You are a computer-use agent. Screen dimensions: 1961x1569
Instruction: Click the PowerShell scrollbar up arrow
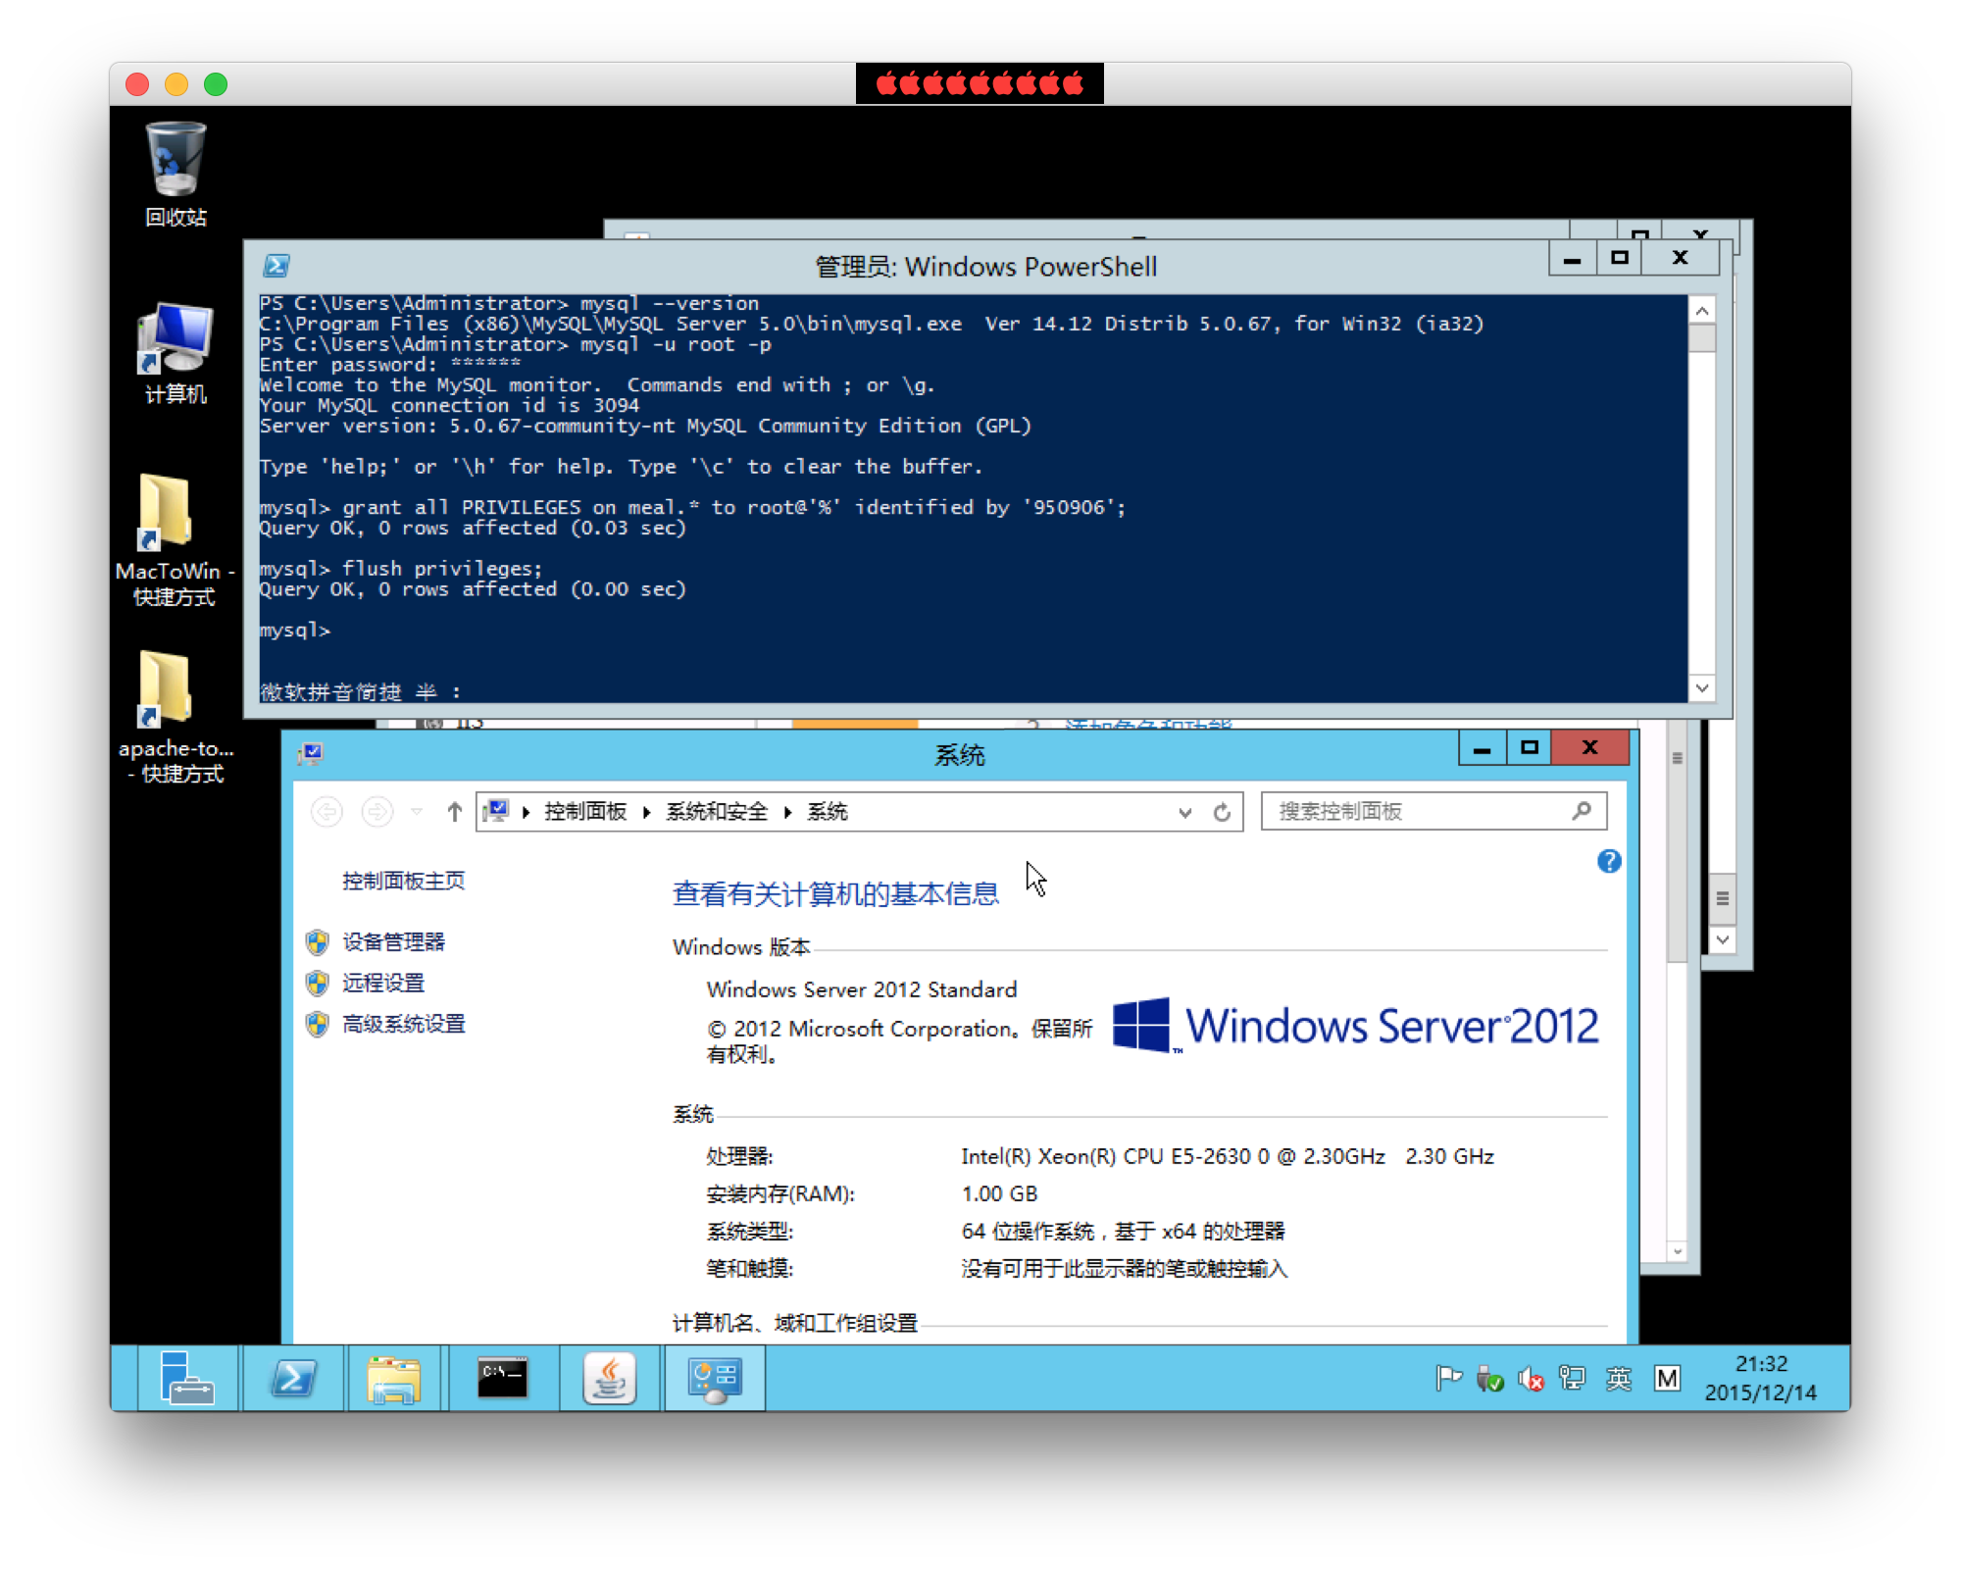[1702, 310]
